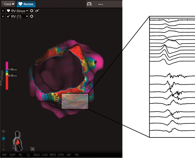This screenshot has width=195, height=158.
Task: Click the lower heart icon below transparency slider
Action: point(3,150)
